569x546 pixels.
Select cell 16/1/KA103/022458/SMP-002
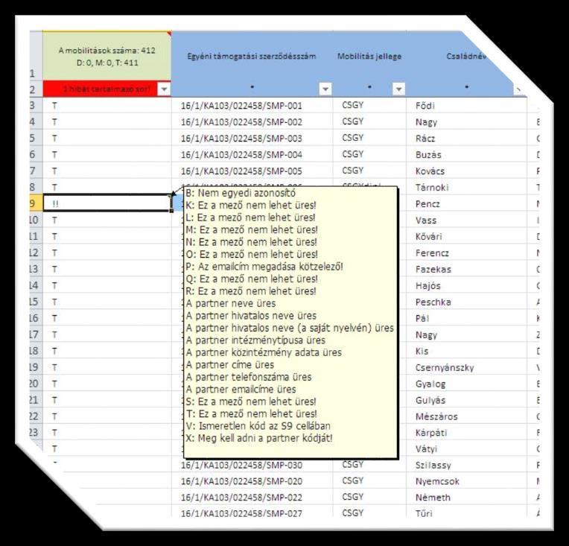click(x=252, y=122)
